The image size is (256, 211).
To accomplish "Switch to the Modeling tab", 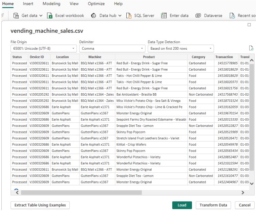I will tap(51, 4).
